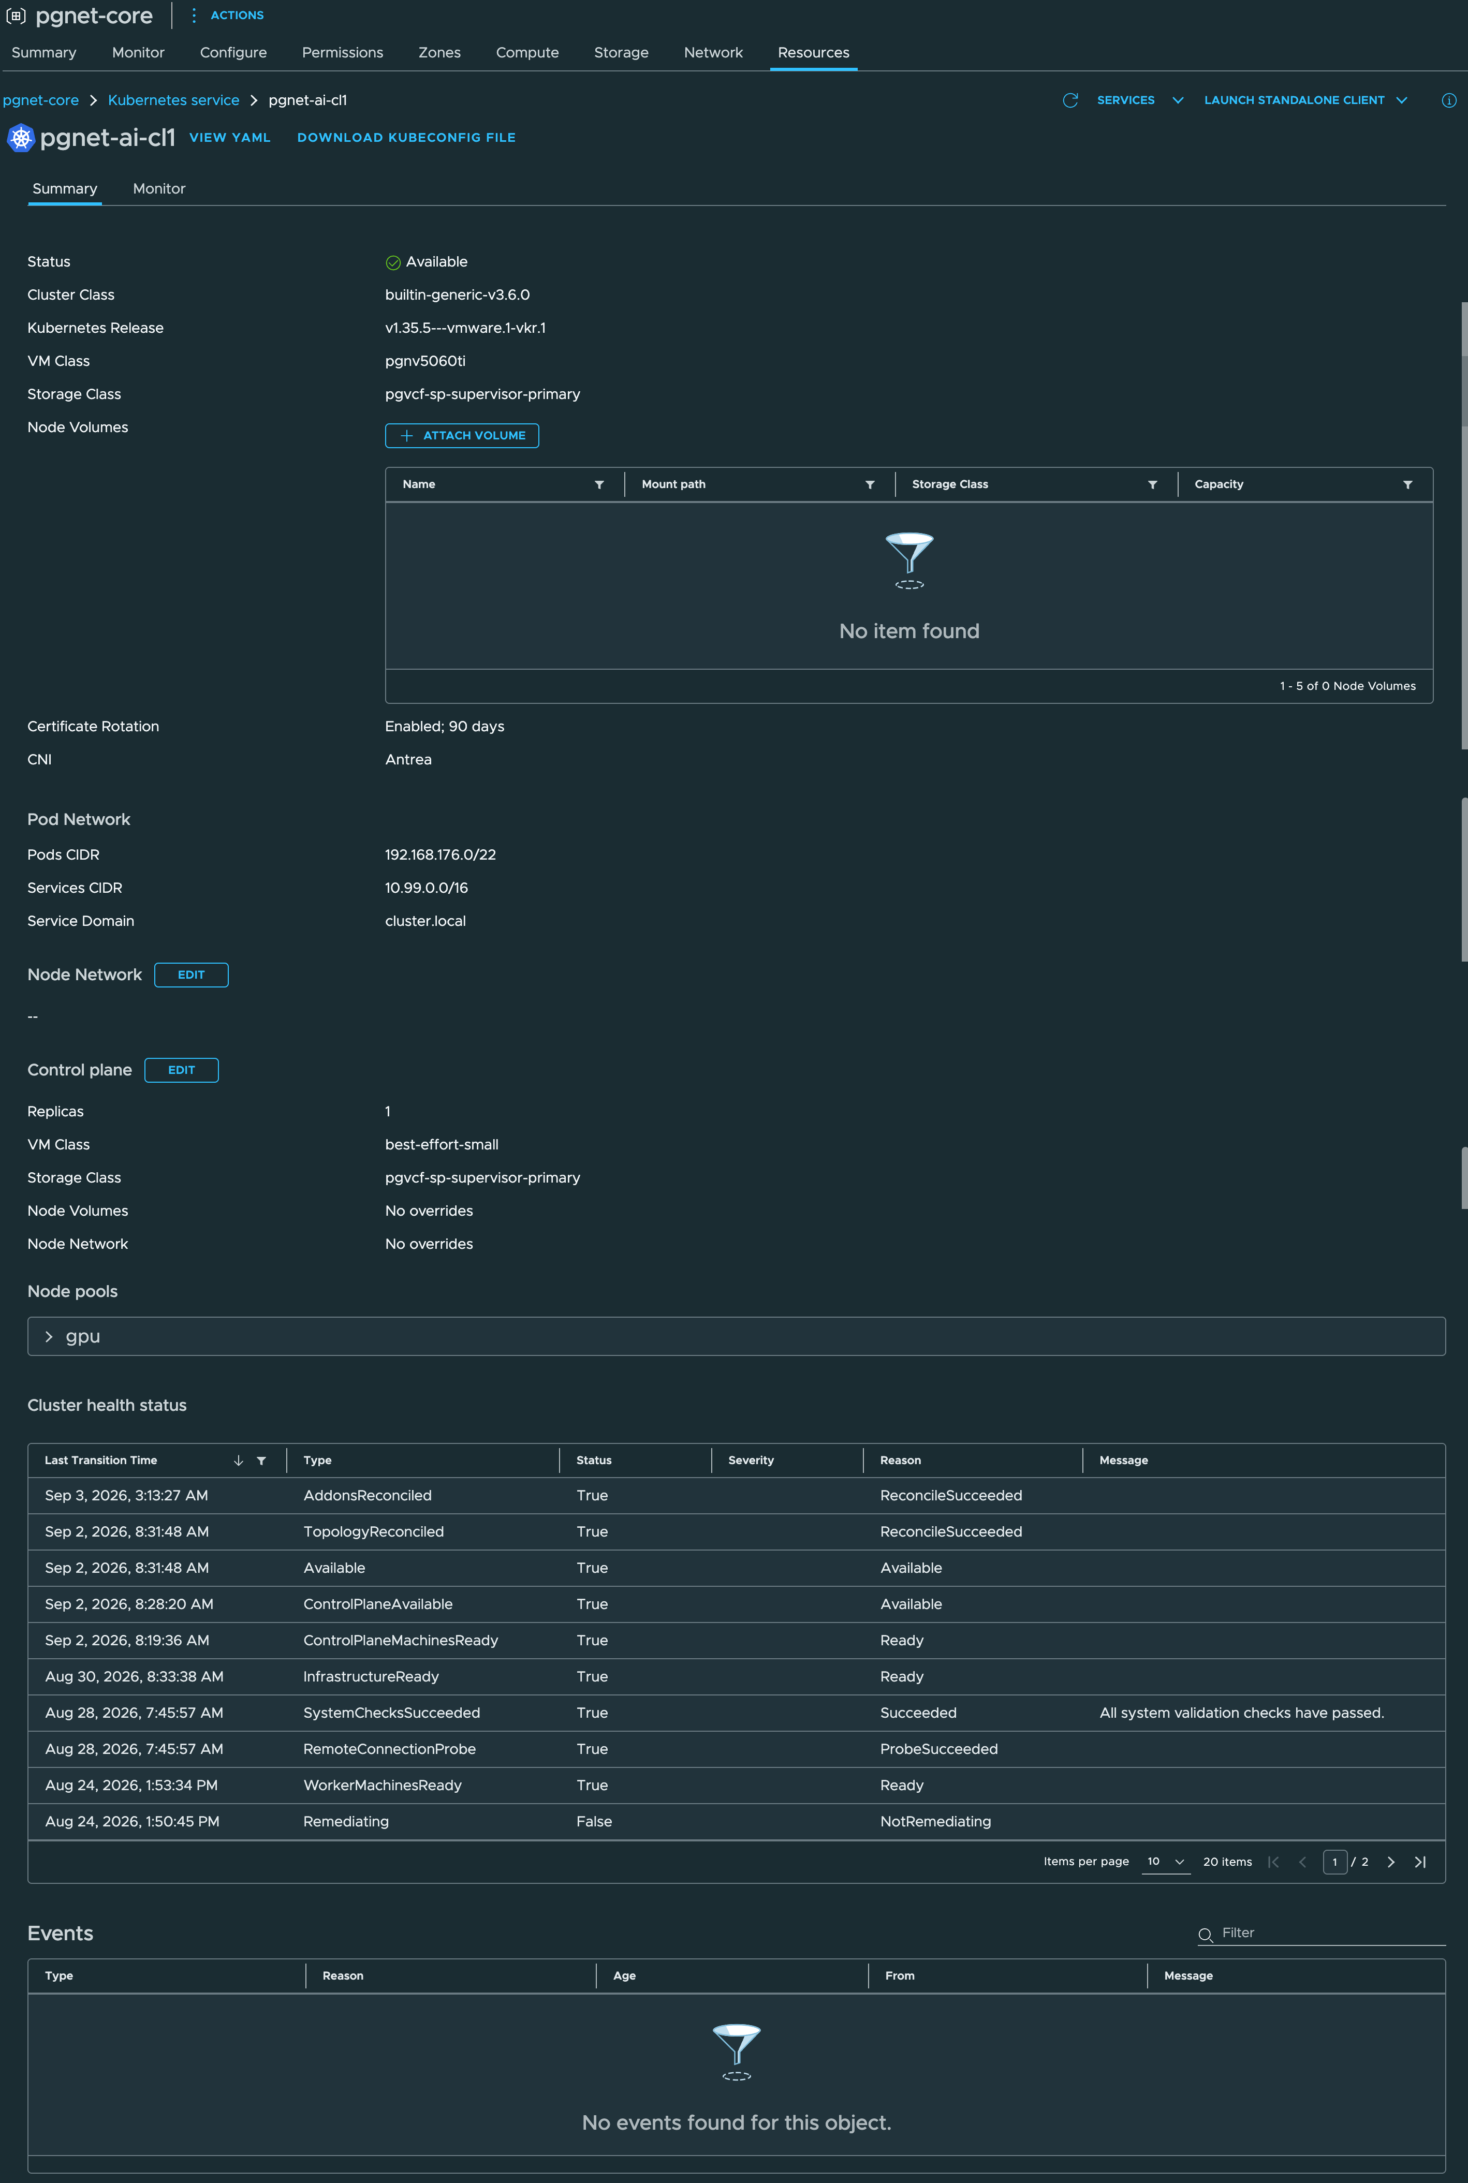This screenshot has height=2183, width=1468.
Task: Select the cluster's Summary sub-tab
Action: [65, 189]
